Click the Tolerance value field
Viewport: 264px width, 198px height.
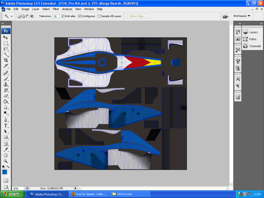click(56, 16)
